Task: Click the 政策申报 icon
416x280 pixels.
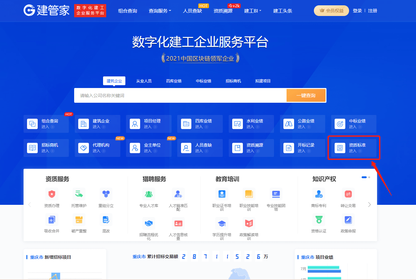Action: tap(348, 220)
